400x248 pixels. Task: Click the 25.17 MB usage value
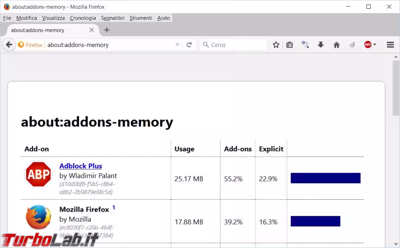pyautogui.click(x=189, y=179)
